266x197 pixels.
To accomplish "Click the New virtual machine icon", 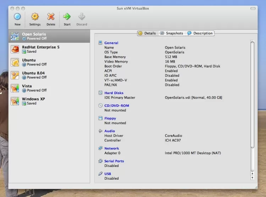I will (17, 17).
